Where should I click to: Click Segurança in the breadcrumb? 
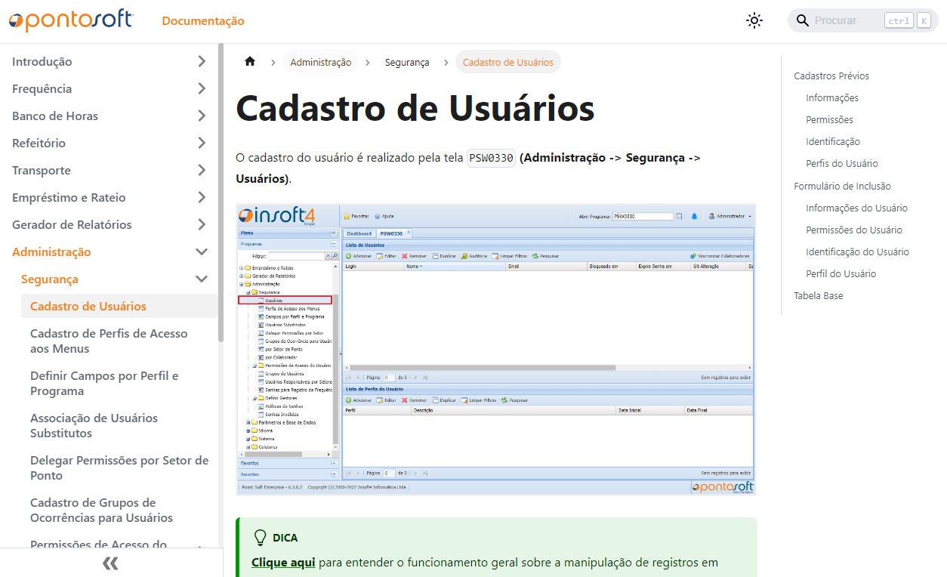pos(407,62)
